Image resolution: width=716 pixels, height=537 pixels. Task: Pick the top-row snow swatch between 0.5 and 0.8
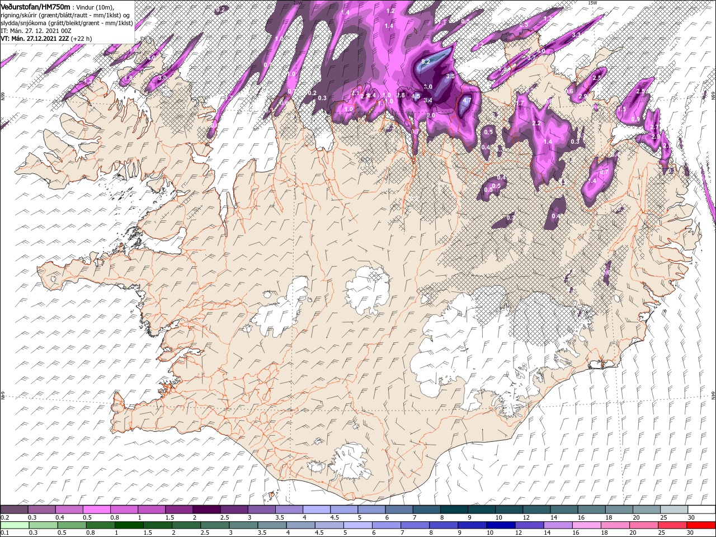97,510
